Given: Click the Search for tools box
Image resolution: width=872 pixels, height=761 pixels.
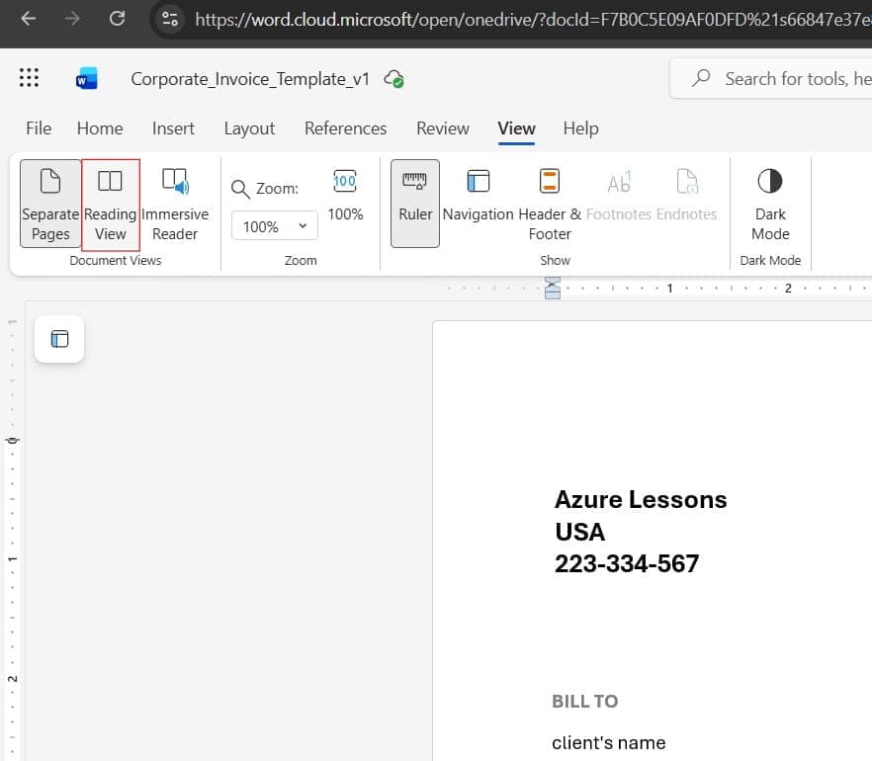Looking at the screenshot, I should pos(773,79).
